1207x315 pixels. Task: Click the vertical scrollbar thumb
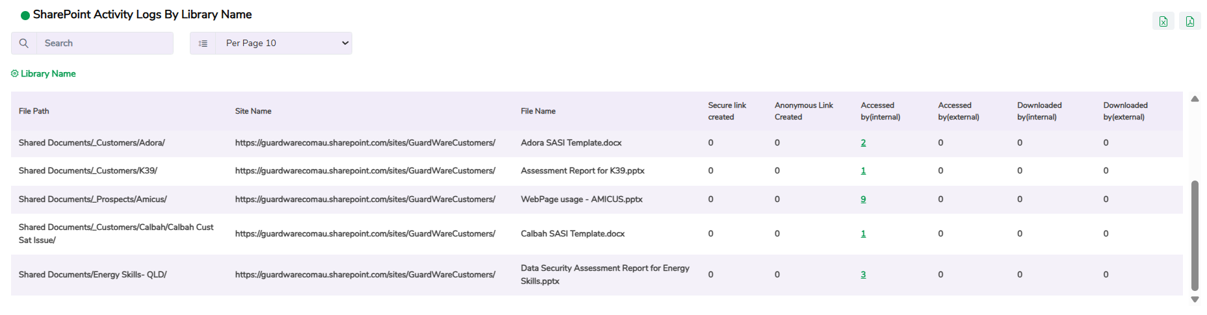click(x=1194, y=235)
